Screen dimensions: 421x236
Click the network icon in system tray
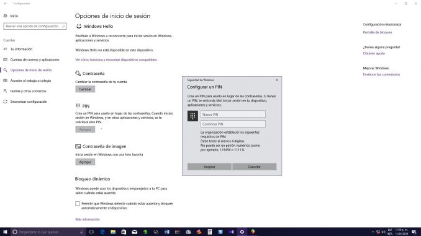point(378,232)
